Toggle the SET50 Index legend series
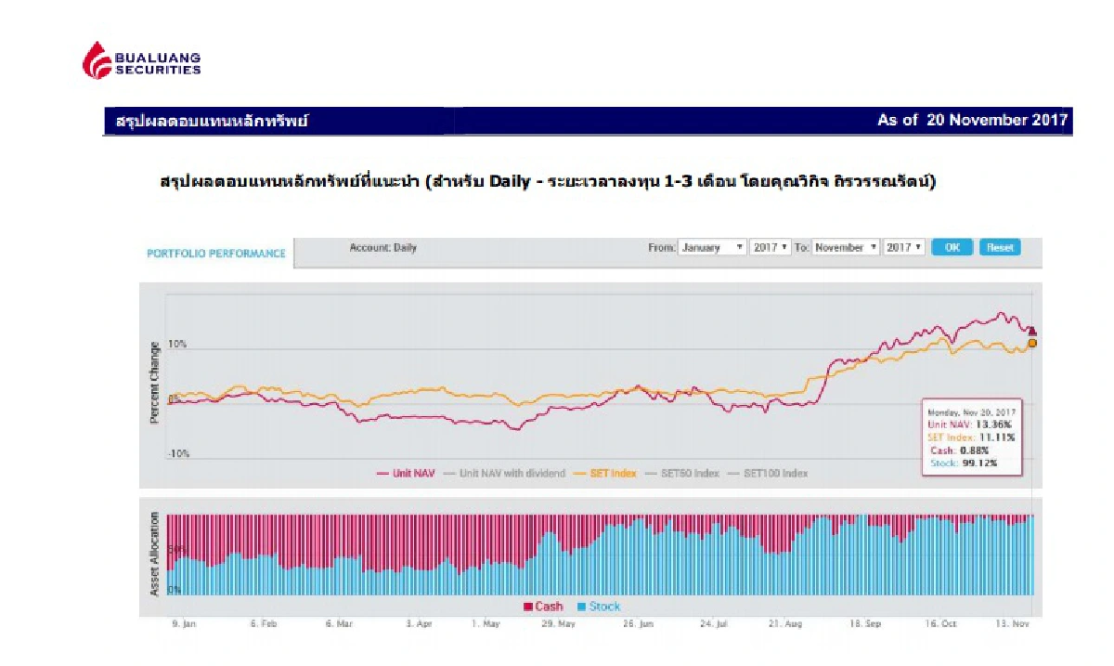This screenshot has height=666, width=1114. pos(681,474)
